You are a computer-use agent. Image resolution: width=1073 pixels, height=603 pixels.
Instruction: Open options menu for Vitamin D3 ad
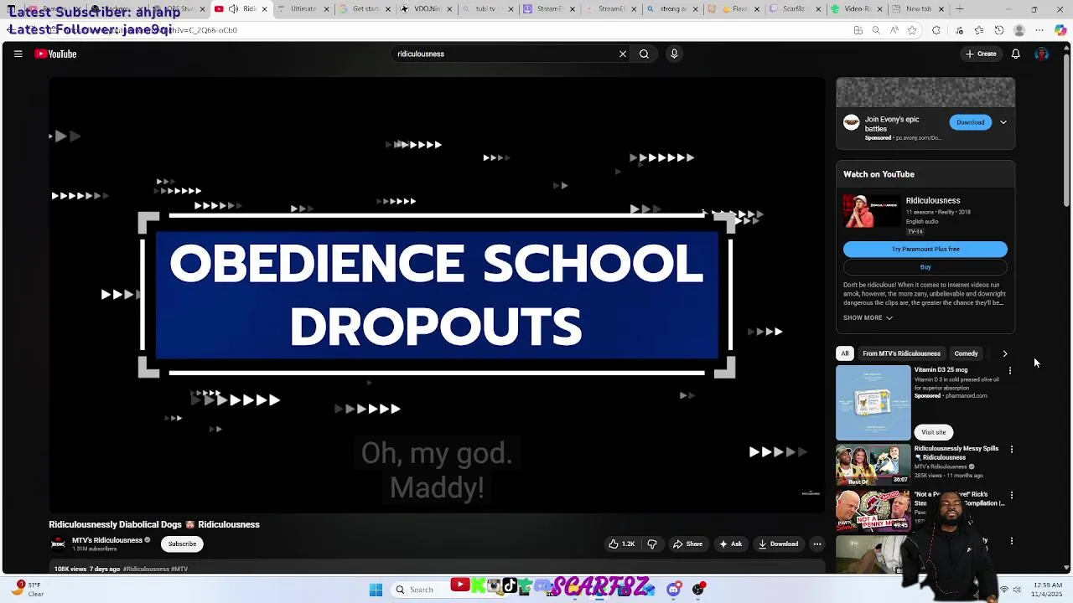[x=1010, y=370]
